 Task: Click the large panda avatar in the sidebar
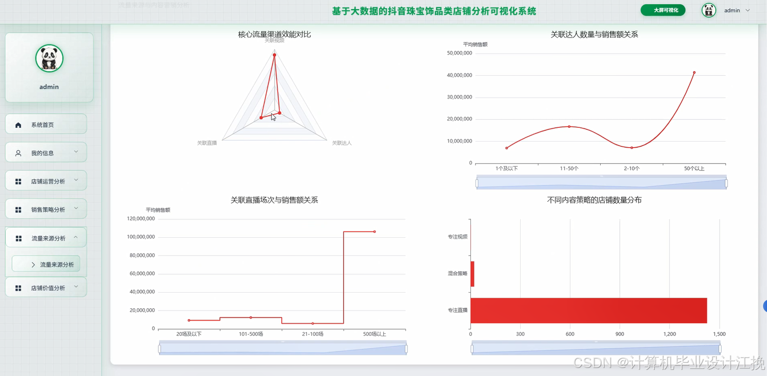(x=49, y=58)
